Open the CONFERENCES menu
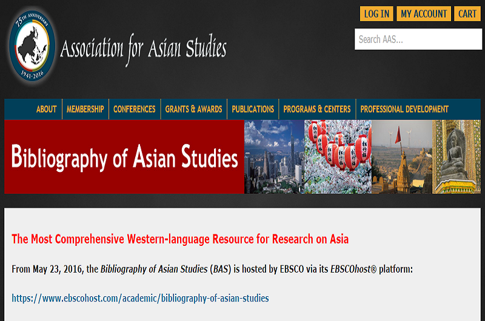This screenshot has width=485, height=321. (135, 109)
